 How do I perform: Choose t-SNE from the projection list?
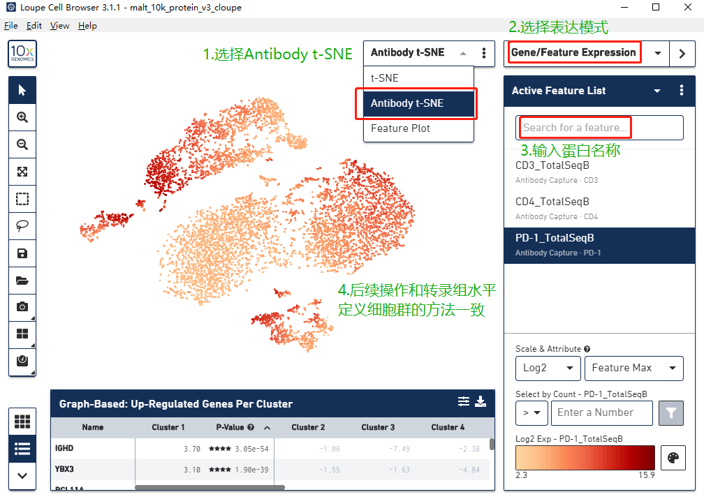click(x=418, y=78)
